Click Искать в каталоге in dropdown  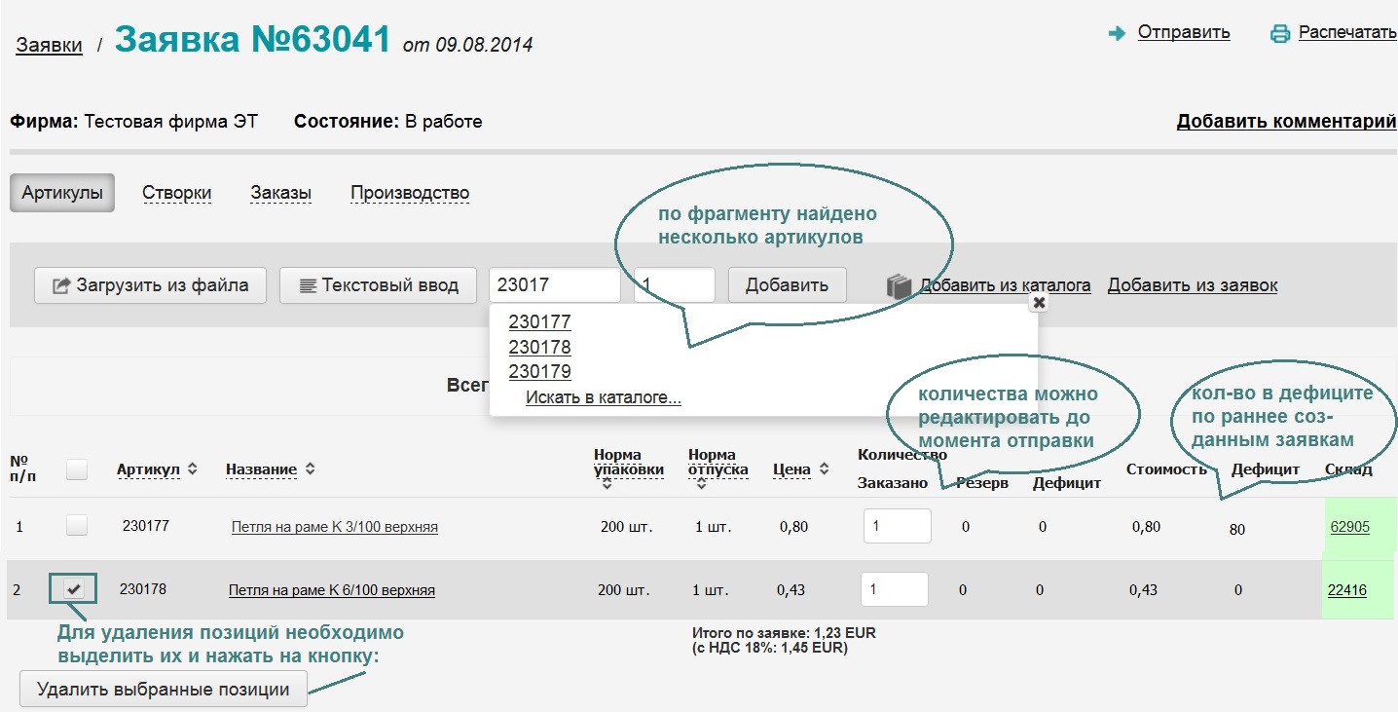click(x=603, y=397)
